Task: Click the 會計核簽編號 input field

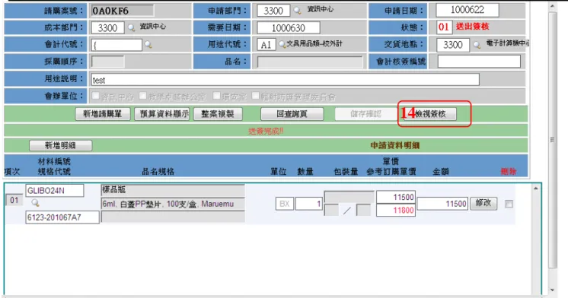Action: tap(479, 62)
